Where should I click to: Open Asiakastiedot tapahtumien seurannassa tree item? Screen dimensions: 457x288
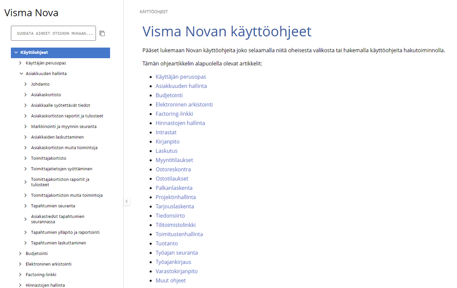coord(58,219)
